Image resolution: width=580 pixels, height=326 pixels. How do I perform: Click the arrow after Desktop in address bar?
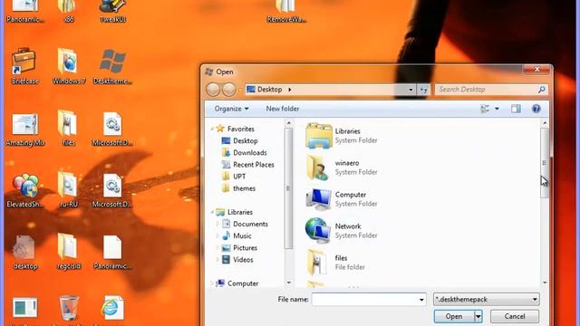click(x=290, y=90)
